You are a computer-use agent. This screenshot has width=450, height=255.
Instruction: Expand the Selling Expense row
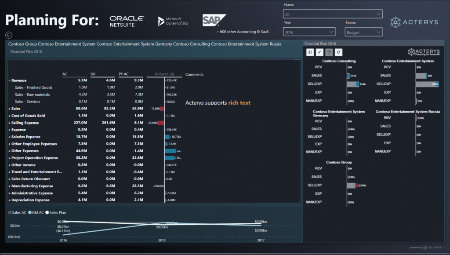pyautogui.click(x=10, y=123)
